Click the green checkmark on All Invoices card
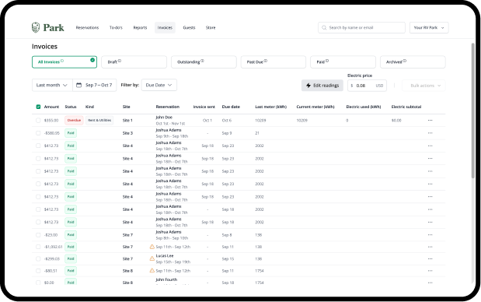The image size is (481, 302). pos(92,60)
